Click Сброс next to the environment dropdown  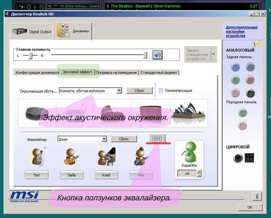(x=140, y=91)
